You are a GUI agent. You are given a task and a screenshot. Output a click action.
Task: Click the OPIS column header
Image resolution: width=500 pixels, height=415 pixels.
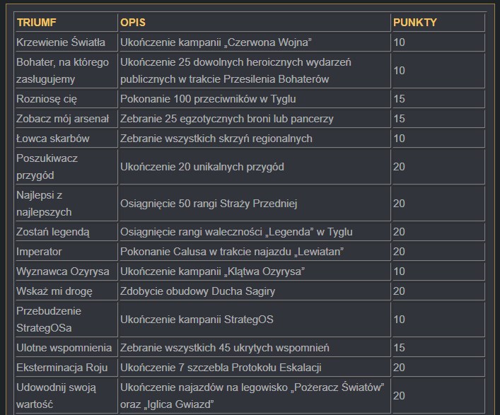133,23
